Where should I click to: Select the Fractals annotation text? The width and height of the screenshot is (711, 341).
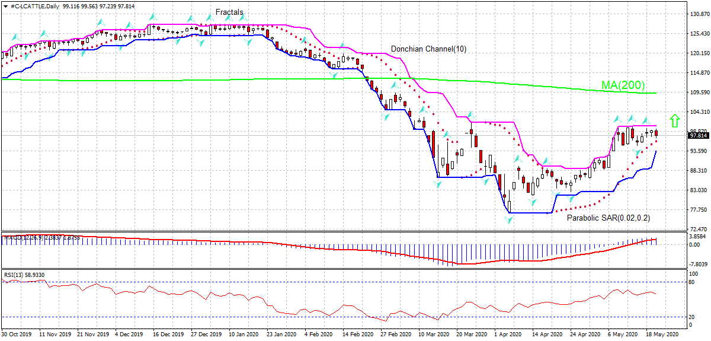[229, 12]
